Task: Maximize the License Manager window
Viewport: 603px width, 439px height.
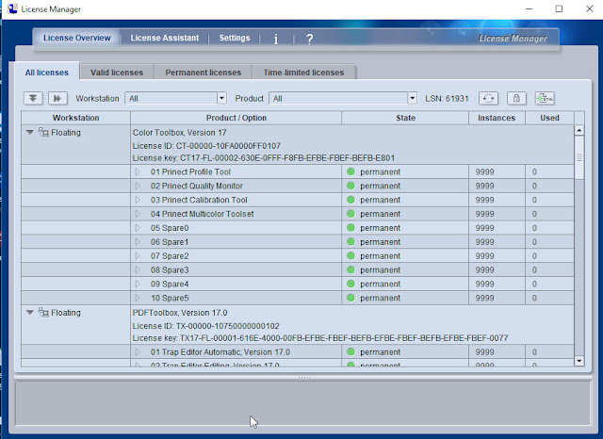Action: pyautogui.click(x=559, y=8)
